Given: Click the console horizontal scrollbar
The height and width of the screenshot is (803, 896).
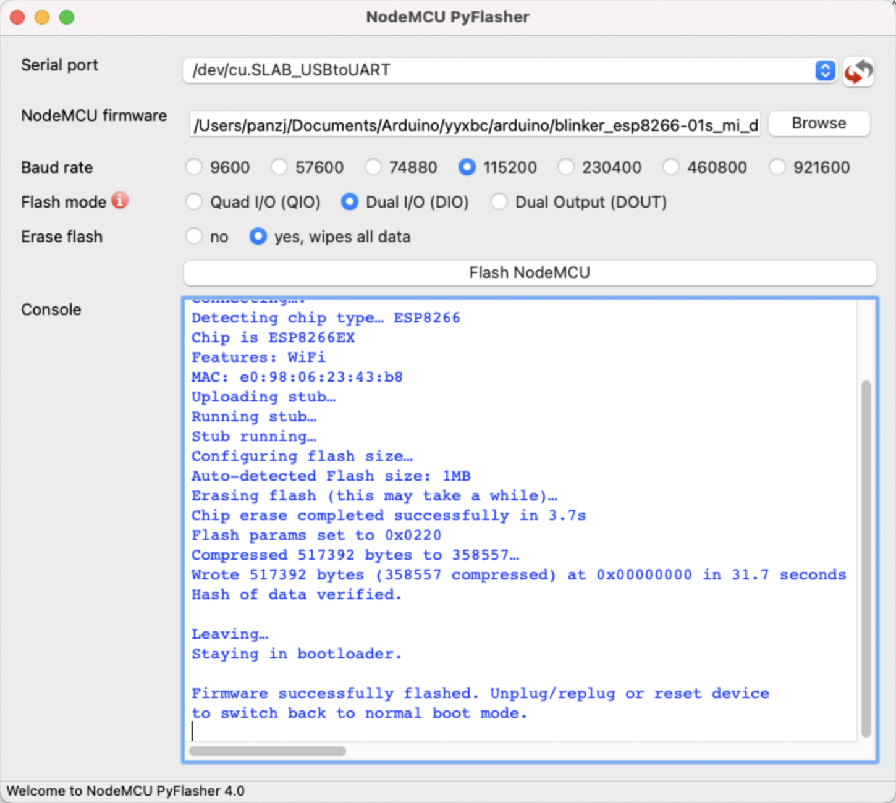Looking at the screenshot, I should [268, 751].
